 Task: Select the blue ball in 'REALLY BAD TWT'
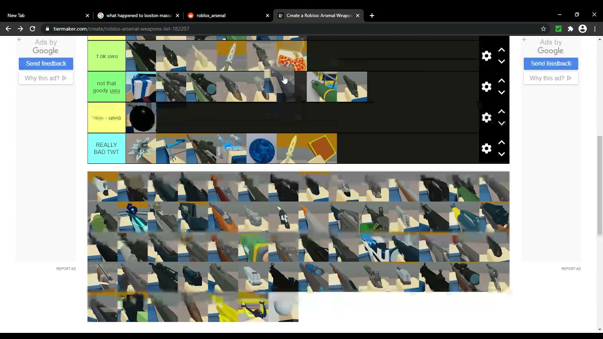[x=261, y=148]
